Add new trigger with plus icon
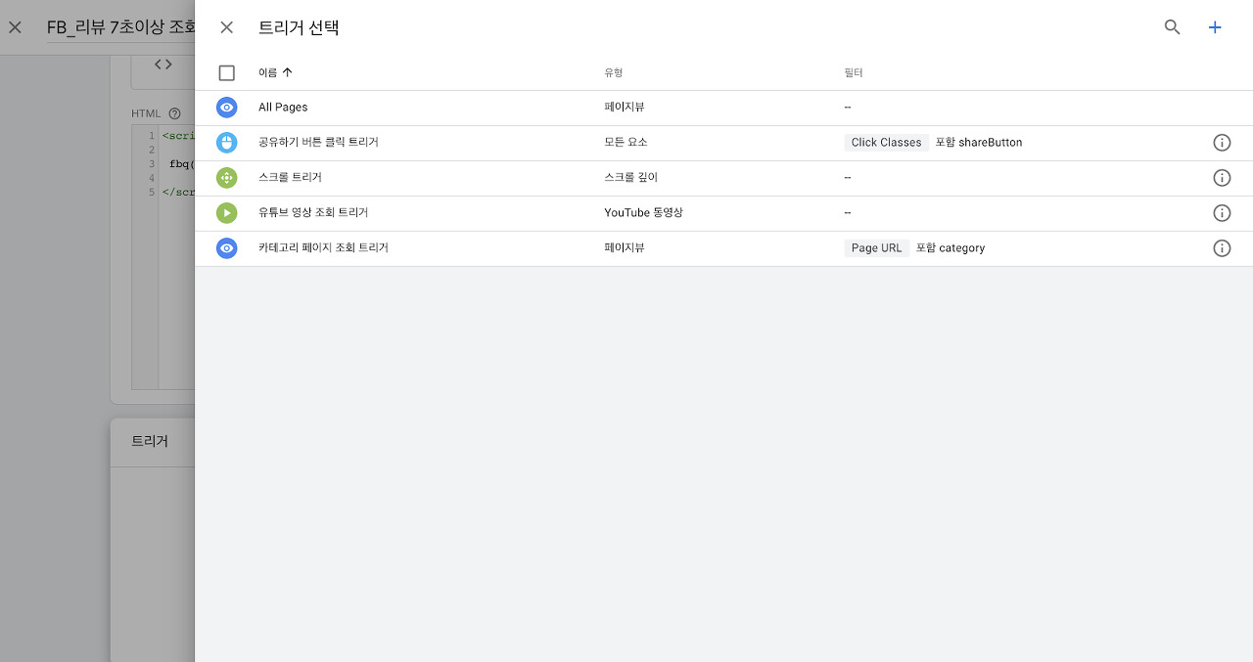1253x662 pixels. [1215, 27]
